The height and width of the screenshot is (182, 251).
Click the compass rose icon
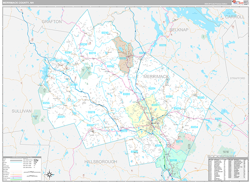(49, 174)
